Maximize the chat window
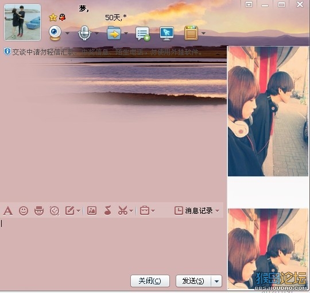 281,5
